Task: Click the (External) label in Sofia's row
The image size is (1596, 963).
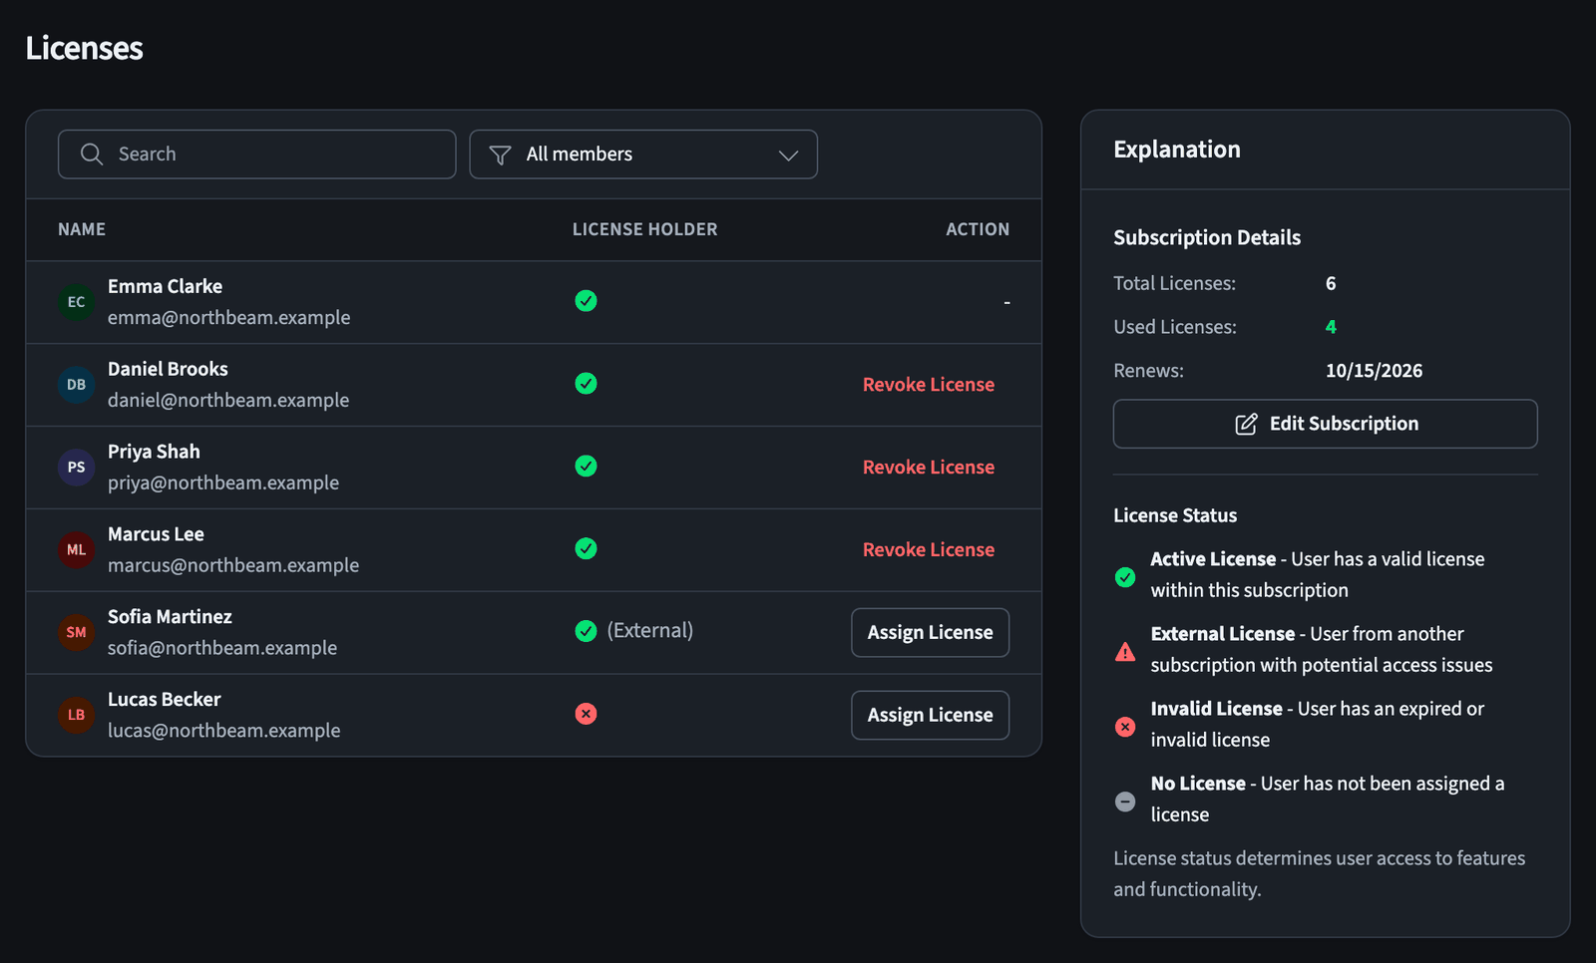Action: click(650, 631)
